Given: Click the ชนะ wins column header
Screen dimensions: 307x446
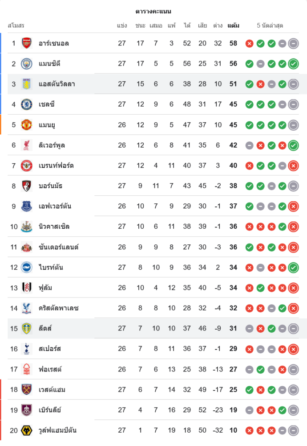Looking at the screenshot, I should tap(141, 25).
